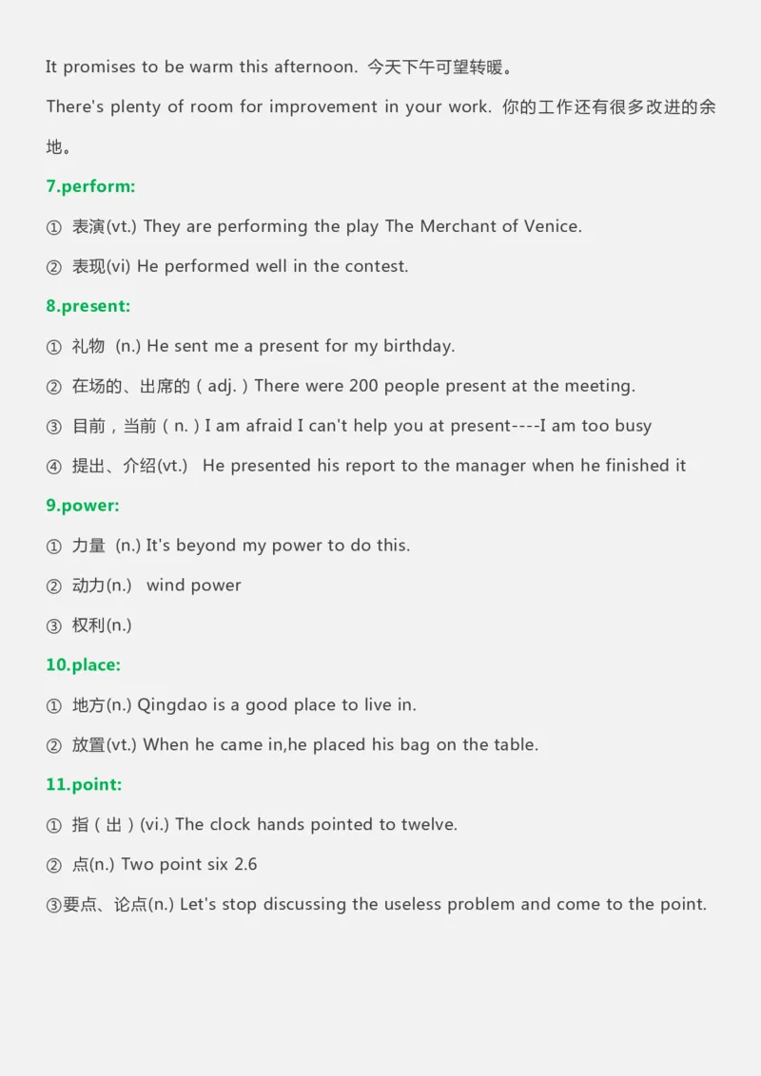Click the circled number before 放置(vt.)
The image size is (761, 1076).
click(53, 746)
